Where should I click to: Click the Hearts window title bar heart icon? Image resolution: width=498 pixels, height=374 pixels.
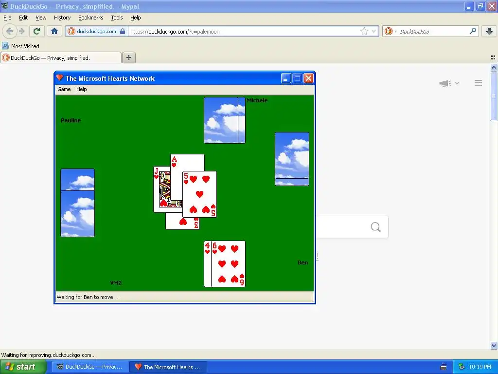59,77
